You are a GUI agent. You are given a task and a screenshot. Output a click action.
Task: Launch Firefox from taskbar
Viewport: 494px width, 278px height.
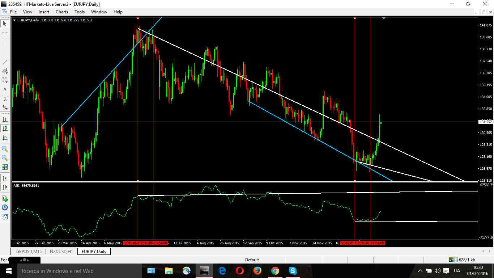[x=257, y=271]
